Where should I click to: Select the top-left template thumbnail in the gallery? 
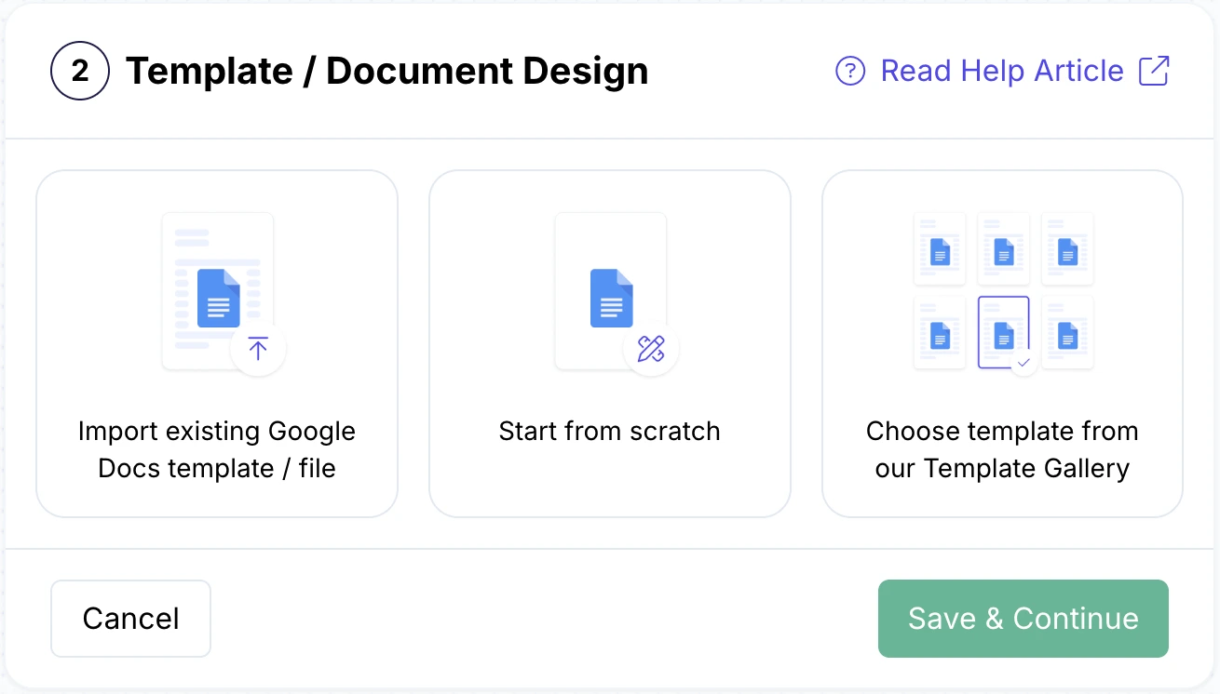pos(939,248)
